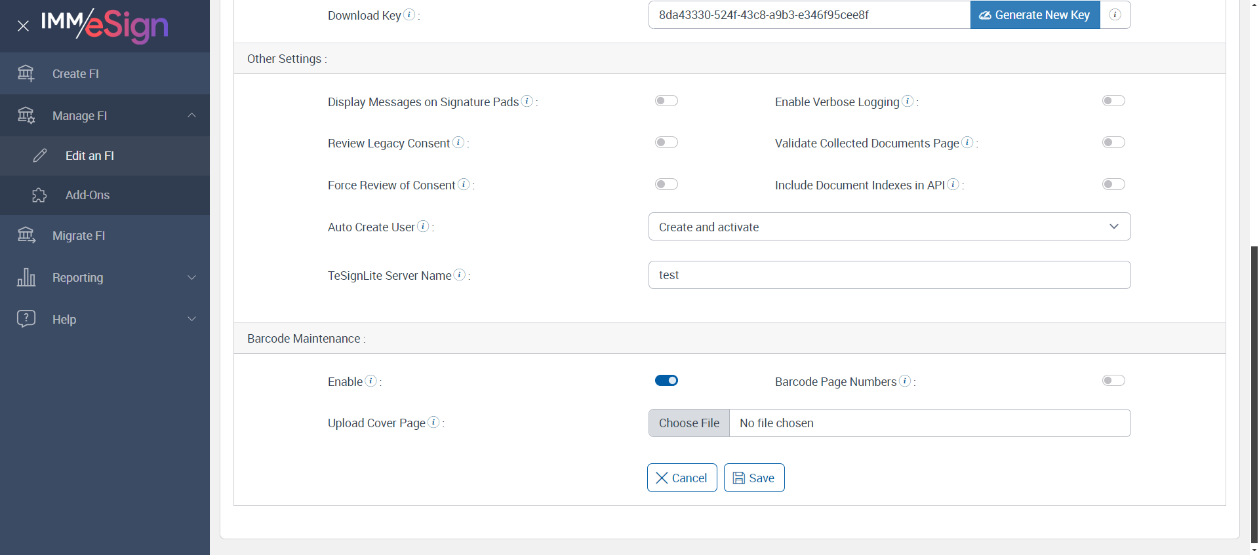Expand the Reporting menu section
The image size is (1259, 555).
105,278
